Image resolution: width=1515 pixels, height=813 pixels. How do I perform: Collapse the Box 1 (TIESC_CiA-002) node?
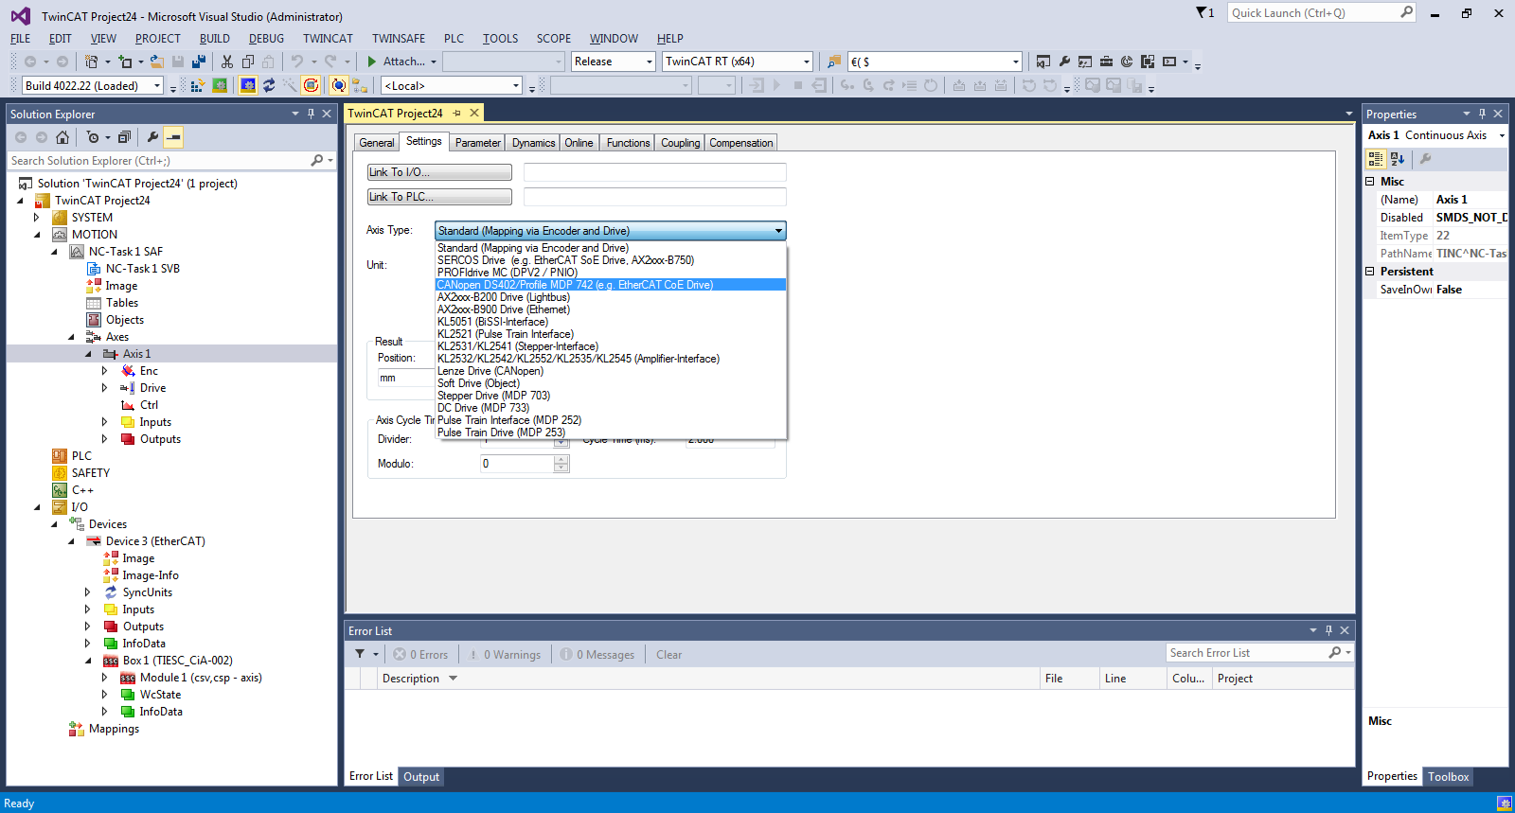pyautogui.click(x=88, y=661)
